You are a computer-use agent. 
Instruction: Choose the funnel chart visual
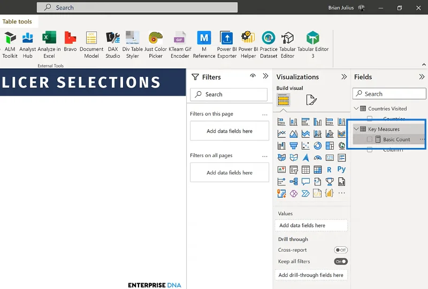293,146
